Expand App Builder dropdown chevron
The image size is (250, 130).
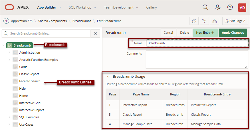[x=60, y=7]
